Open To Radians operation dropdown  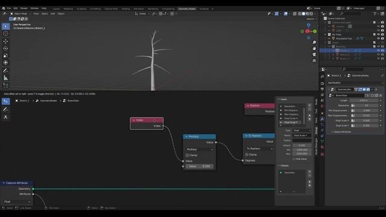tap(259, 149)
